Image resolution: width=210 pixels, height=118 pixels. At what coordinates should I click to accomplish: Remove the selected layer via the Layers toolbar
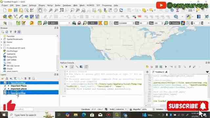tap(33, 78)
